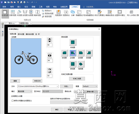The width and height of the screenshot is (139, 114).
Task: Select the 右视图 view button
Action: click(64, 53)
